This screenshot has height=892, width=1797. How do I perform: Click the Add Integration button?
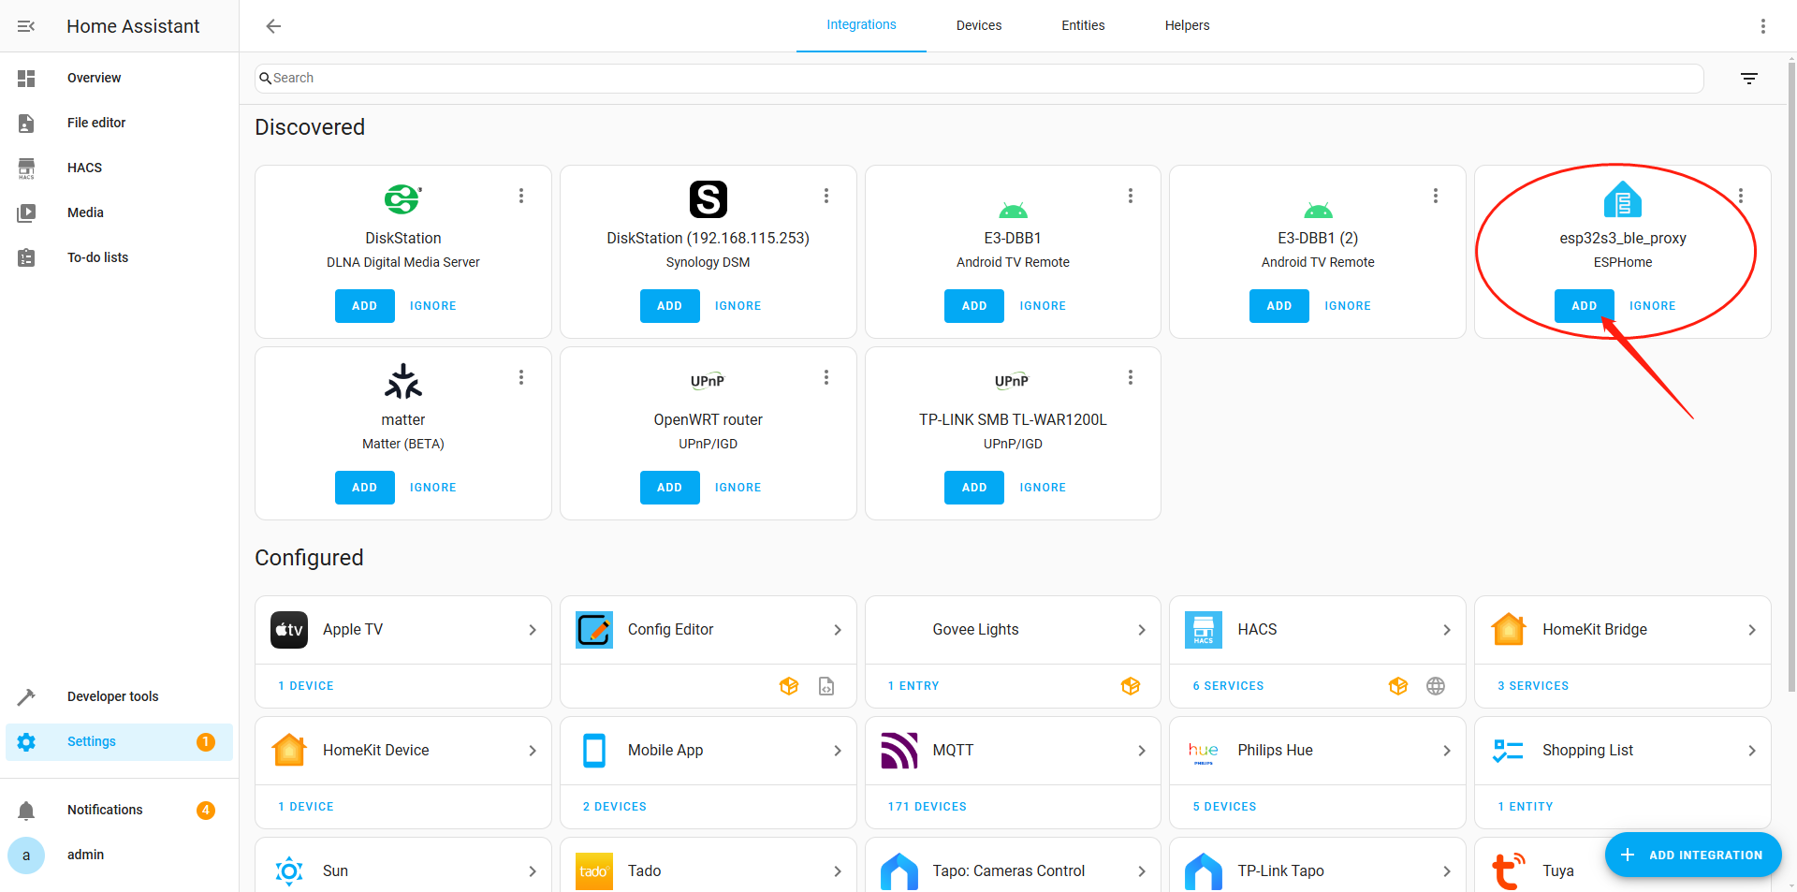pos(1692,855)
